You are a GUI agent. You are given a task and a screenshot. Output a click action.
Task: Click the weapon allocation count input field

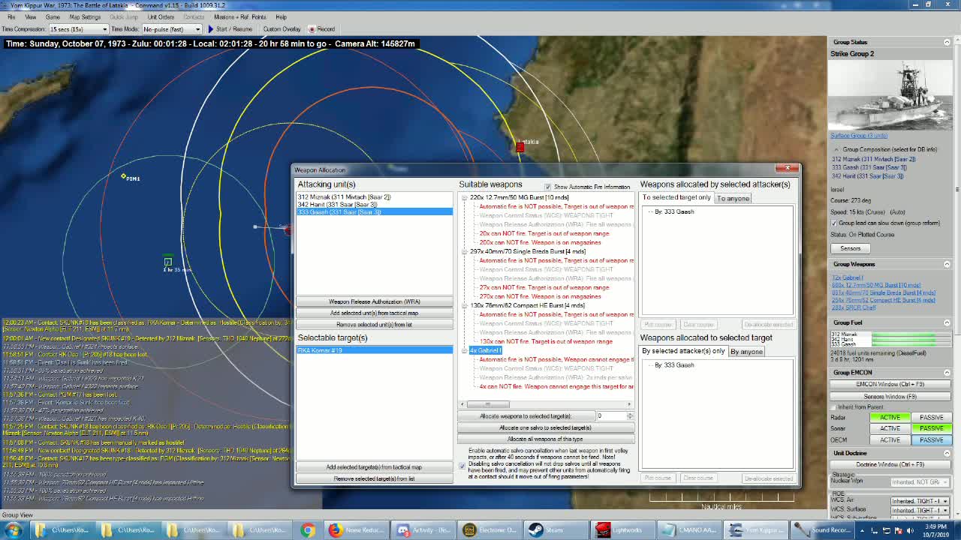coord(610,415)
